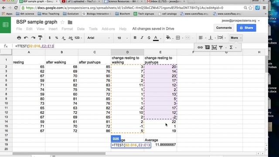279x157 pixels.
Task: Open the font size dropdown
Action: pyautogui.click(x=122, y=38)
